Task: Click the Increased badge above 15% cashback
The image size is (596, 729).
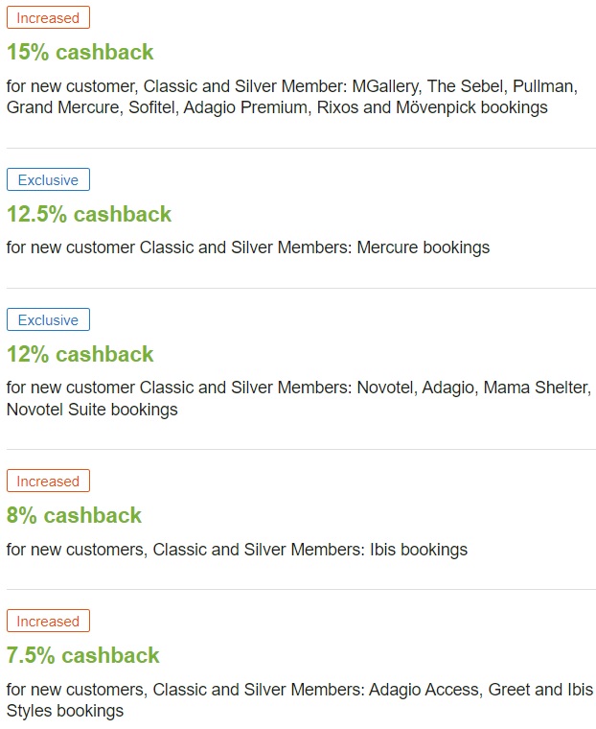Action: coord(48,17)
